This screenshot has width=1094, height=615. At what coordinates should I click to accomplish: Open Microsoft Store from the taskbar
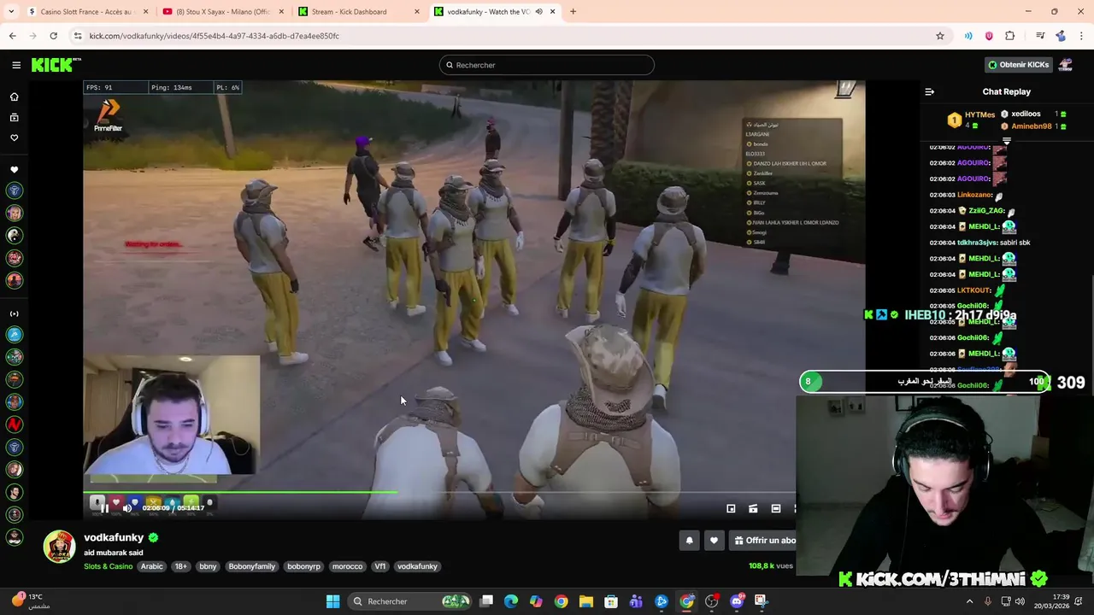click(x=611, y=601)
